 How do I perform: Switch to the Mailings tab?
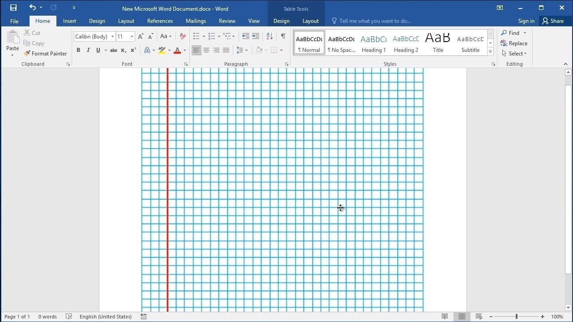(x=196, y=21)
